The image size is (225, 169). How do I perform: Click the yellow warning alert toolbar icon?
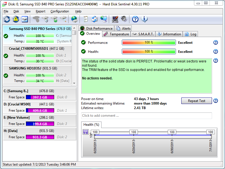click(16, 19)
